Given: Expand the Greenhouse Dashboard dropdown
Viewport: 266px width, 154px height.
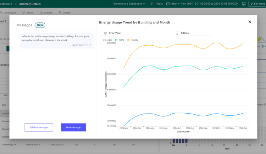Looking at the screenshot, I should point(129,4).
